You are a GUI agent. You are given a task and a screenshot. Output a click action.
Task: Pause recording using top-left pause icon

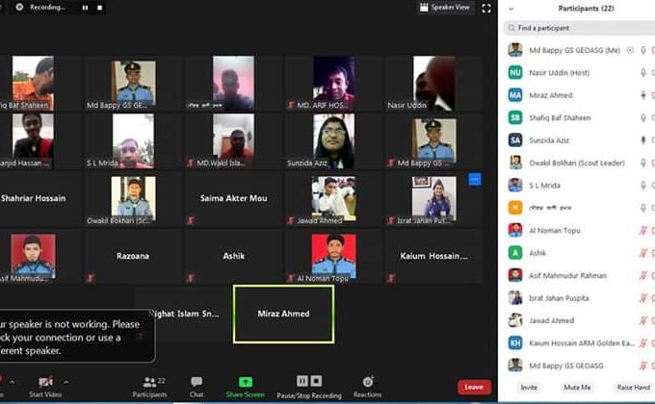[85, 7]
